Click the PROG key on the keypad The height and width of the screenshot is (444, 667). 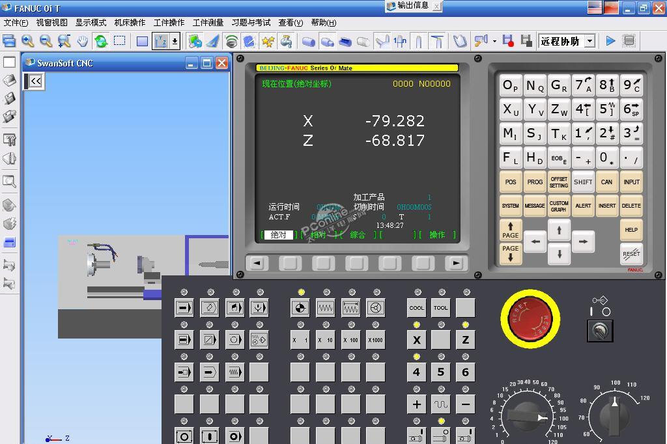(535, 182)
